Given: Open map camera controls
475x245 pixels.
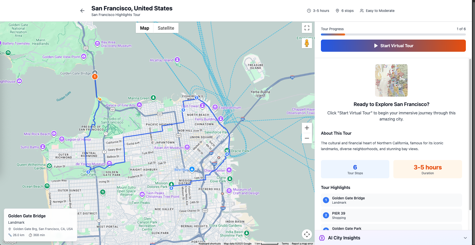Looking at the screenshot, I should pos(307,234).
